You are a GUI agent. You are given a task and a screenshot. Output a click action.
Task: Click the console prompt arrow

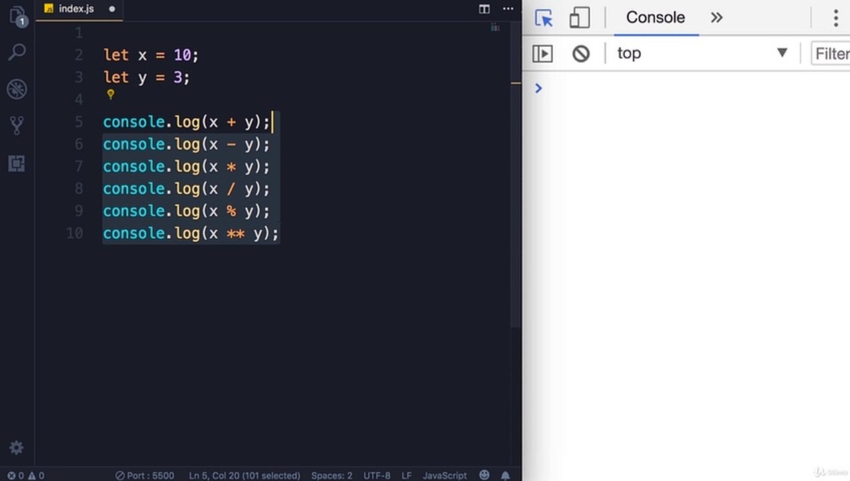coord(539,88)
